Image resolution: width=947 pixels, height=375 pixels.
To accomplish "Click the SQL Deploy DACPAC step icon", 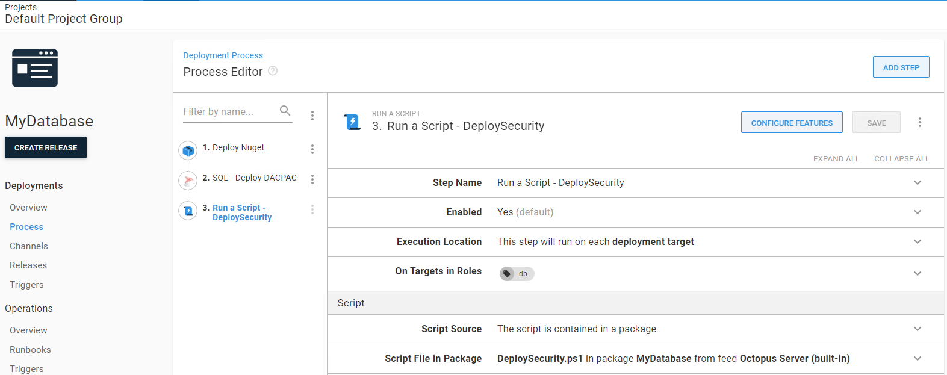I will click(x=188, y=180).
